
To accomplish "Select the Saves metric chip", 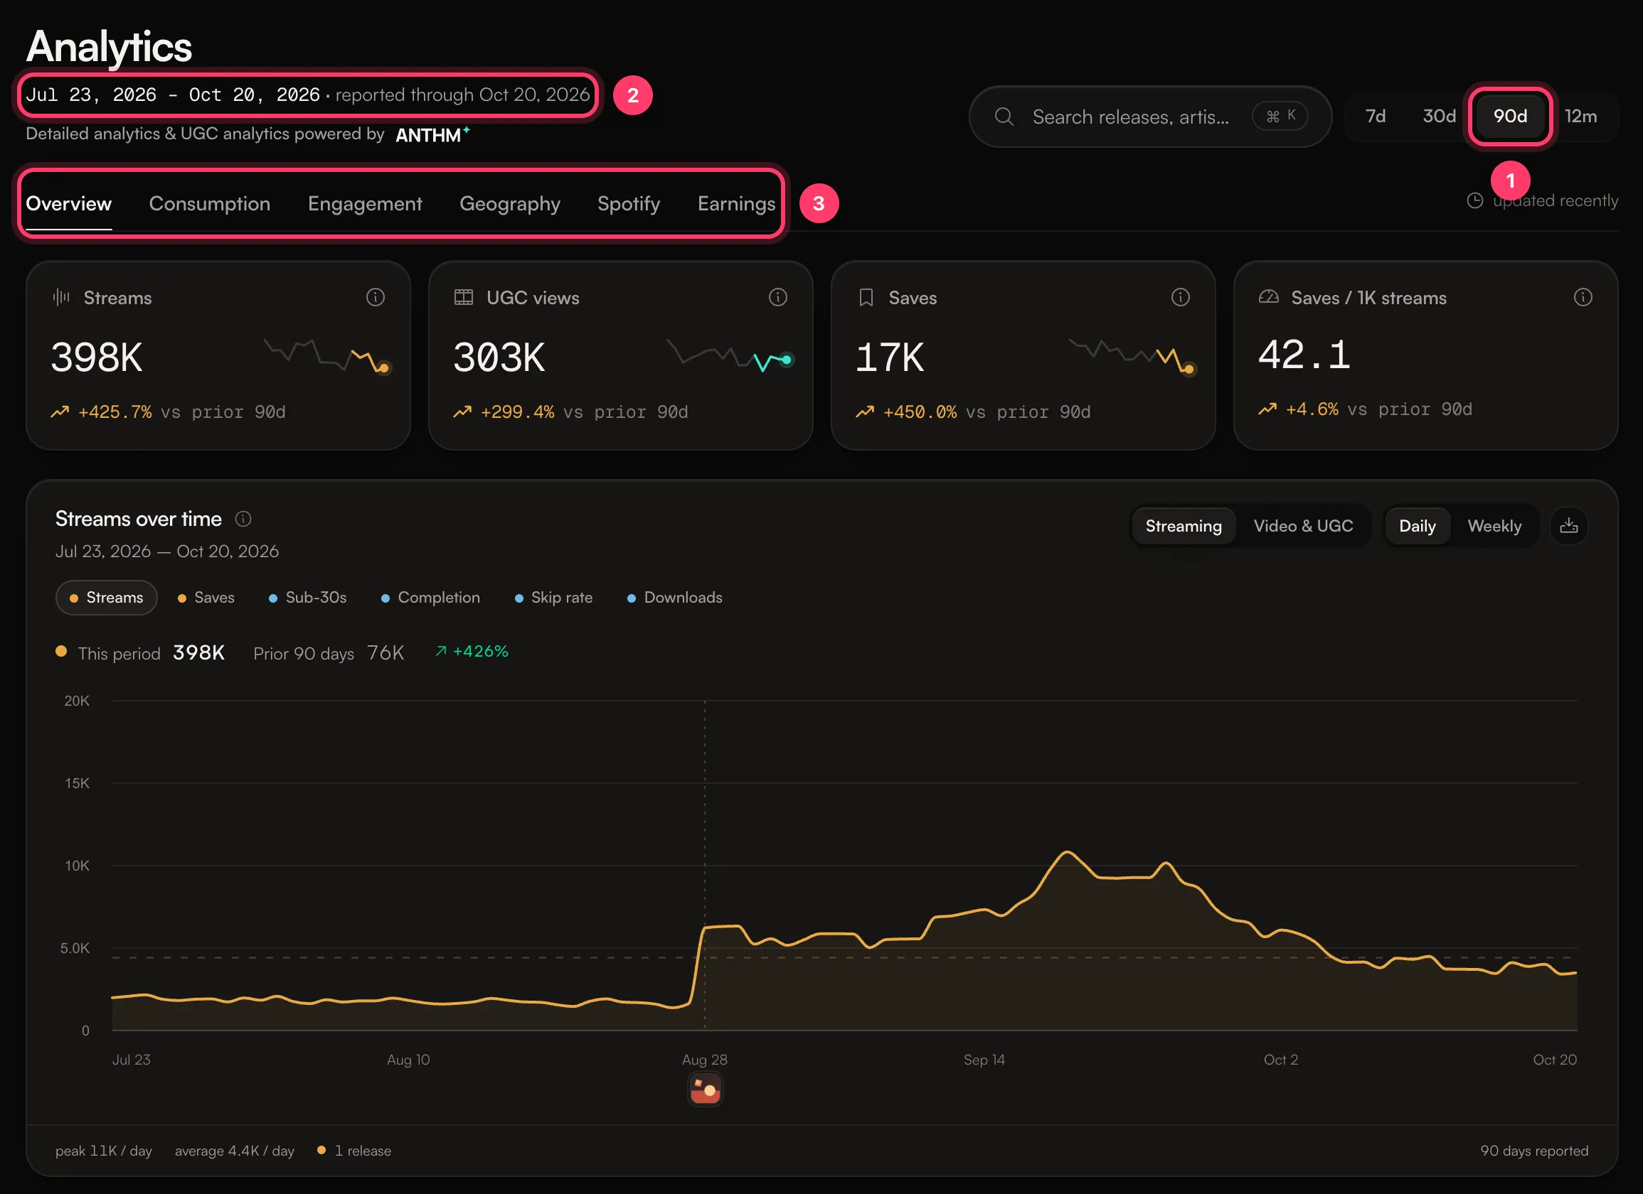I will [206, 598].
